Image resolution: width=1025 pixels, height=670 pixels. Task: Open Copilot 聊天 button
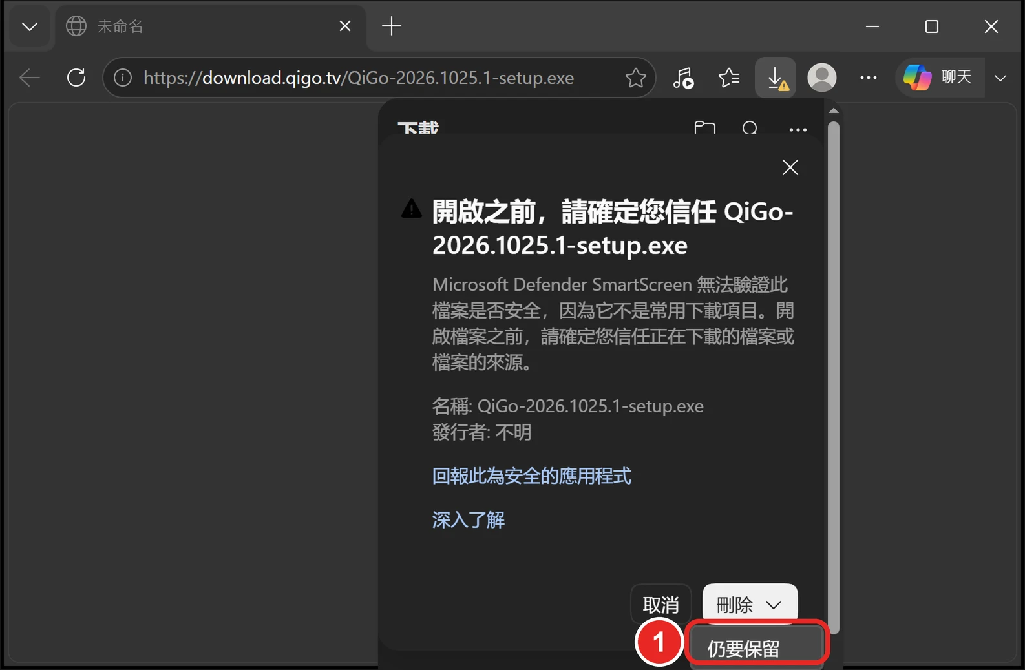tap(940, 78)
